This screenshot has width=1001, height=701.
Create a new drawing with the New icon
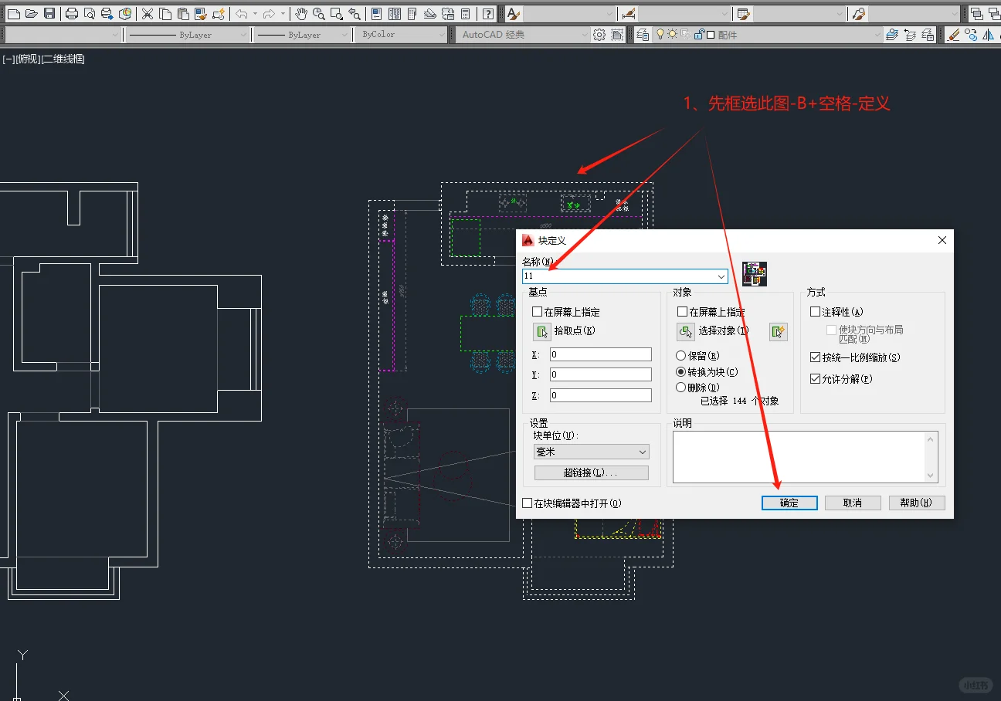coord(12,14)
